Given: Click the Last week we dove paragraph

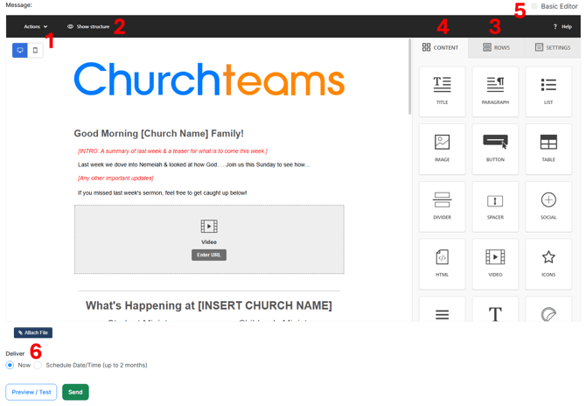Looking at the screenshot, I should click(x=193, y=164).
